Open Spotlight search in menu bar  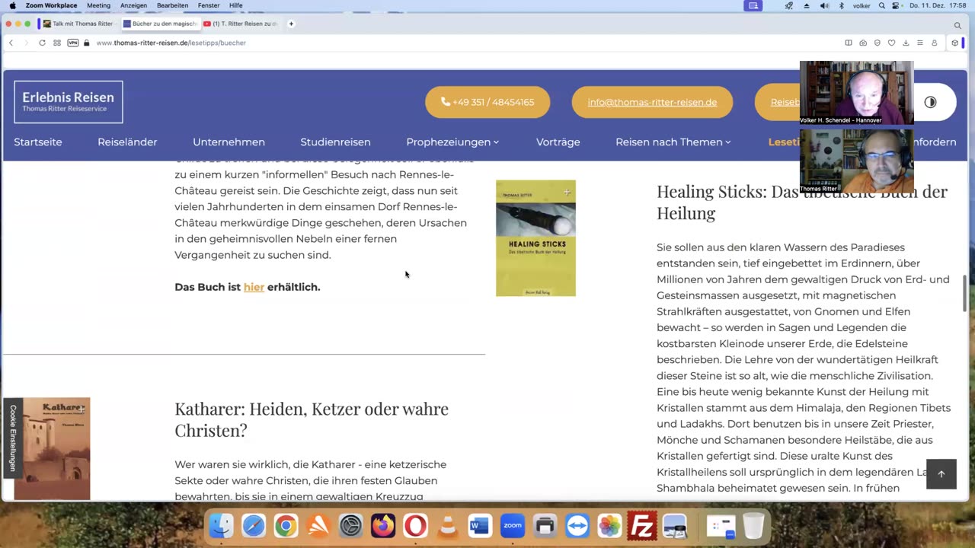tap(882, 5)
